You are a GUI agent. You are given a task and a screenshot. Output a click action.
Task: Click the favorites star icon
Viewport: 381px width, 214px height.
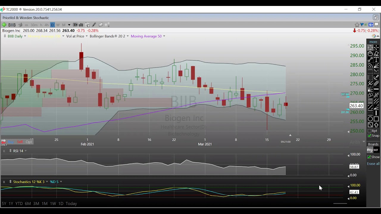point(357,25)
